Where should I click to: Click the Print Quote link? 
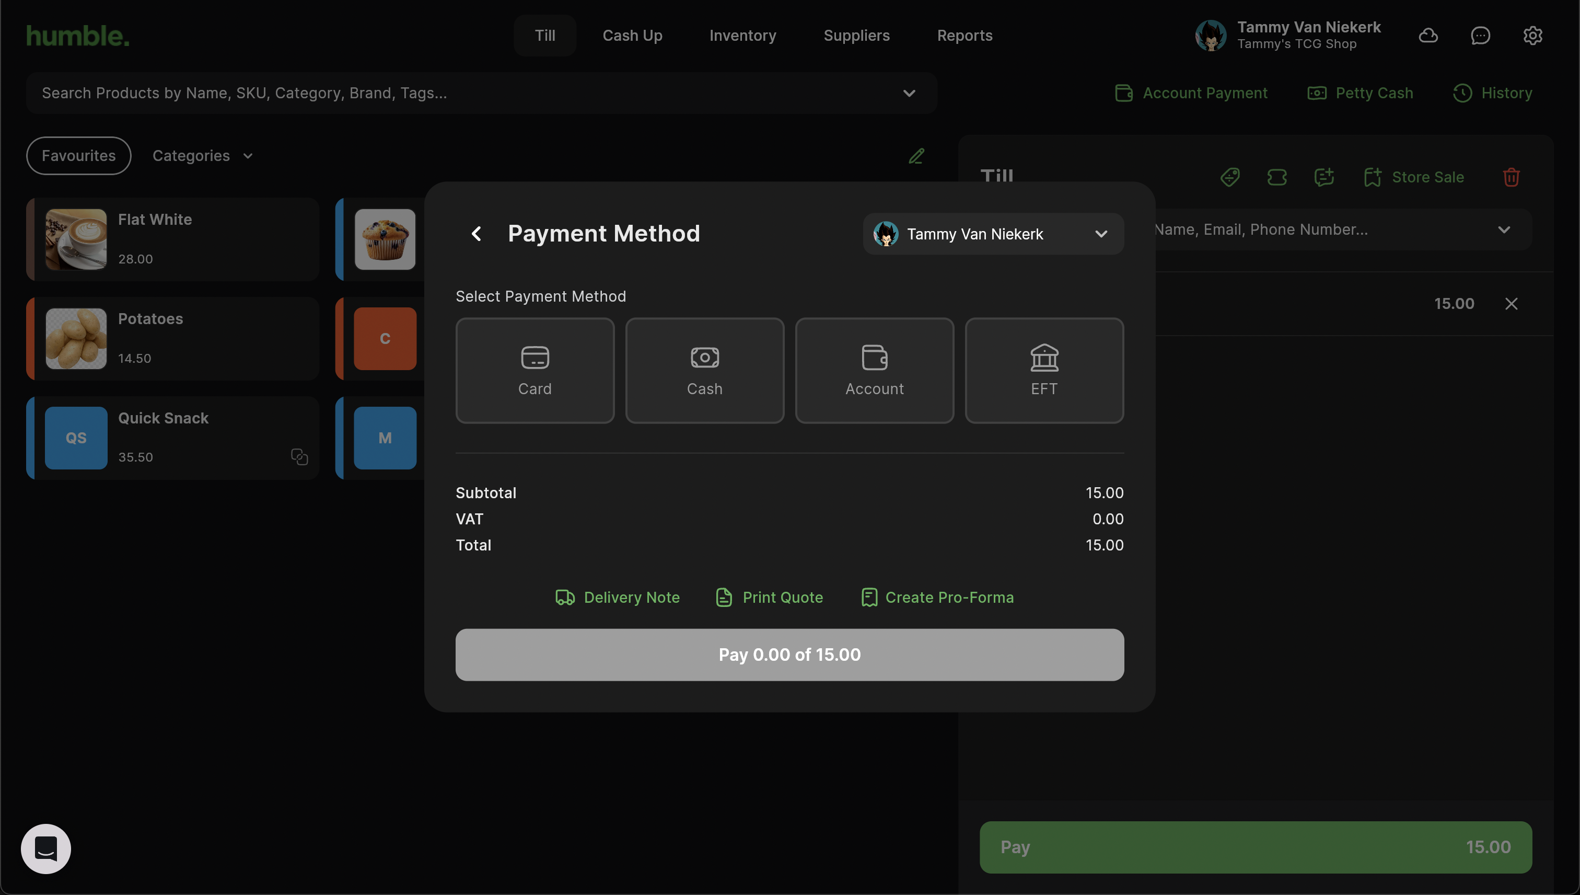[x=769, y=598]
